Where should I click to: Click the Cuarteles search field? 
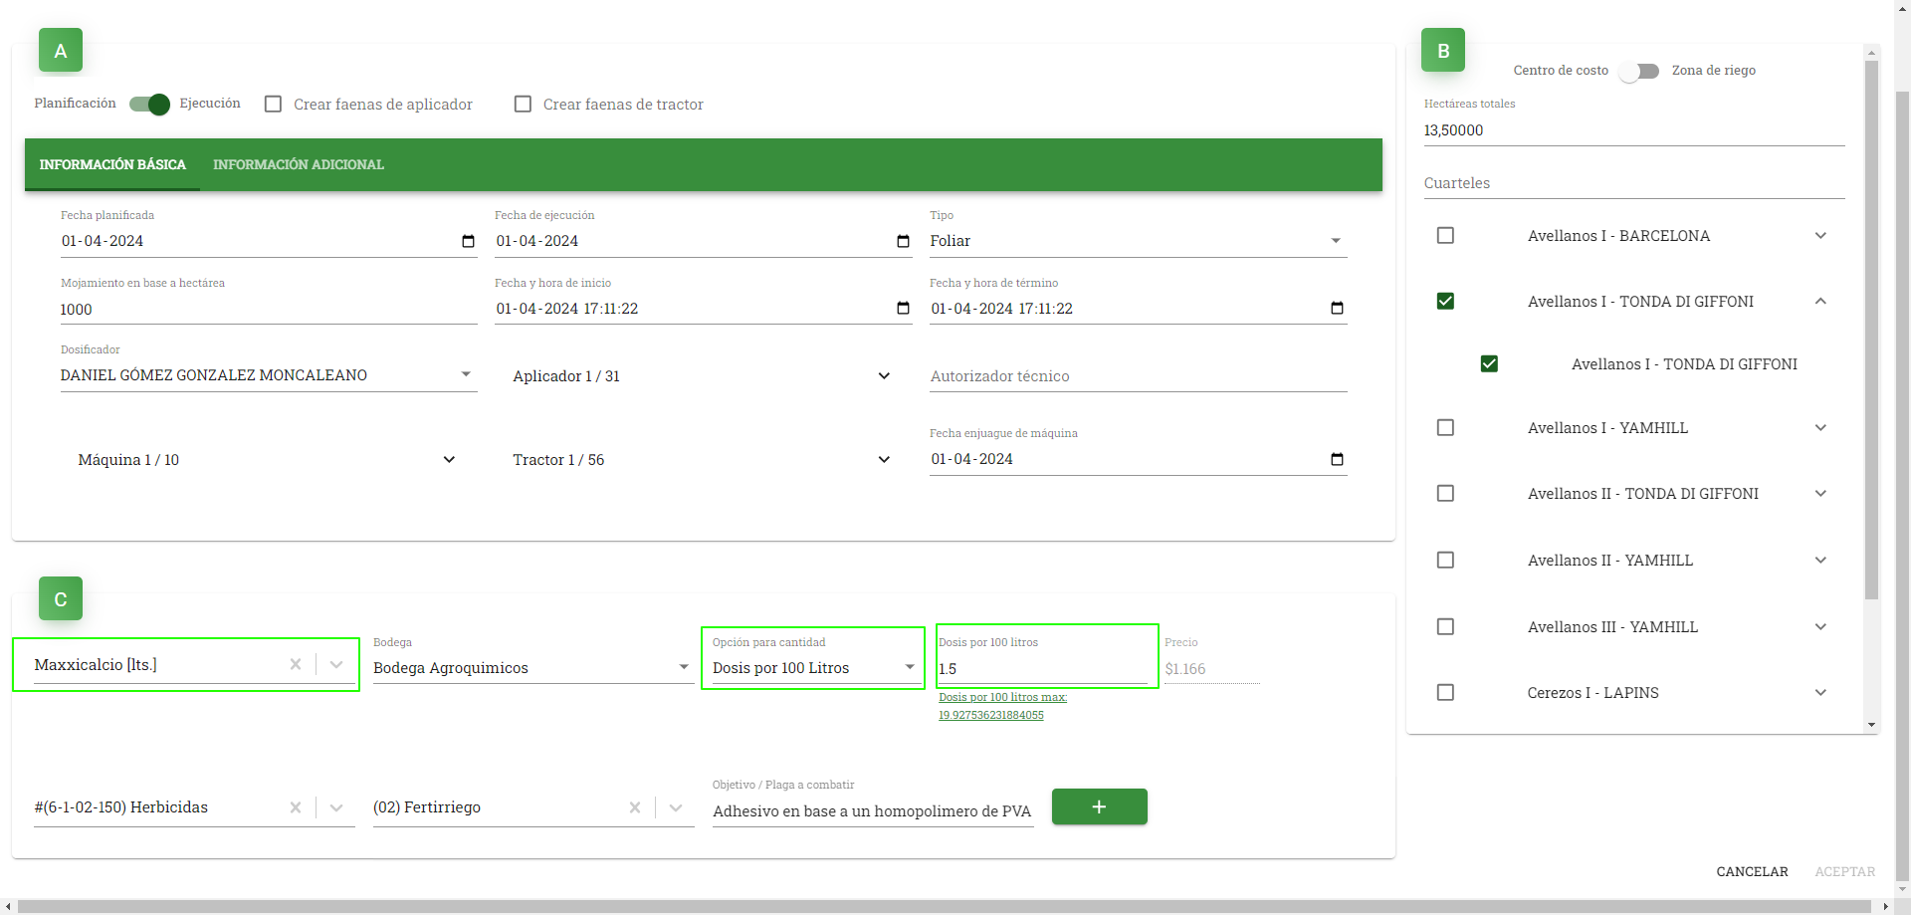pos(1633,183)
